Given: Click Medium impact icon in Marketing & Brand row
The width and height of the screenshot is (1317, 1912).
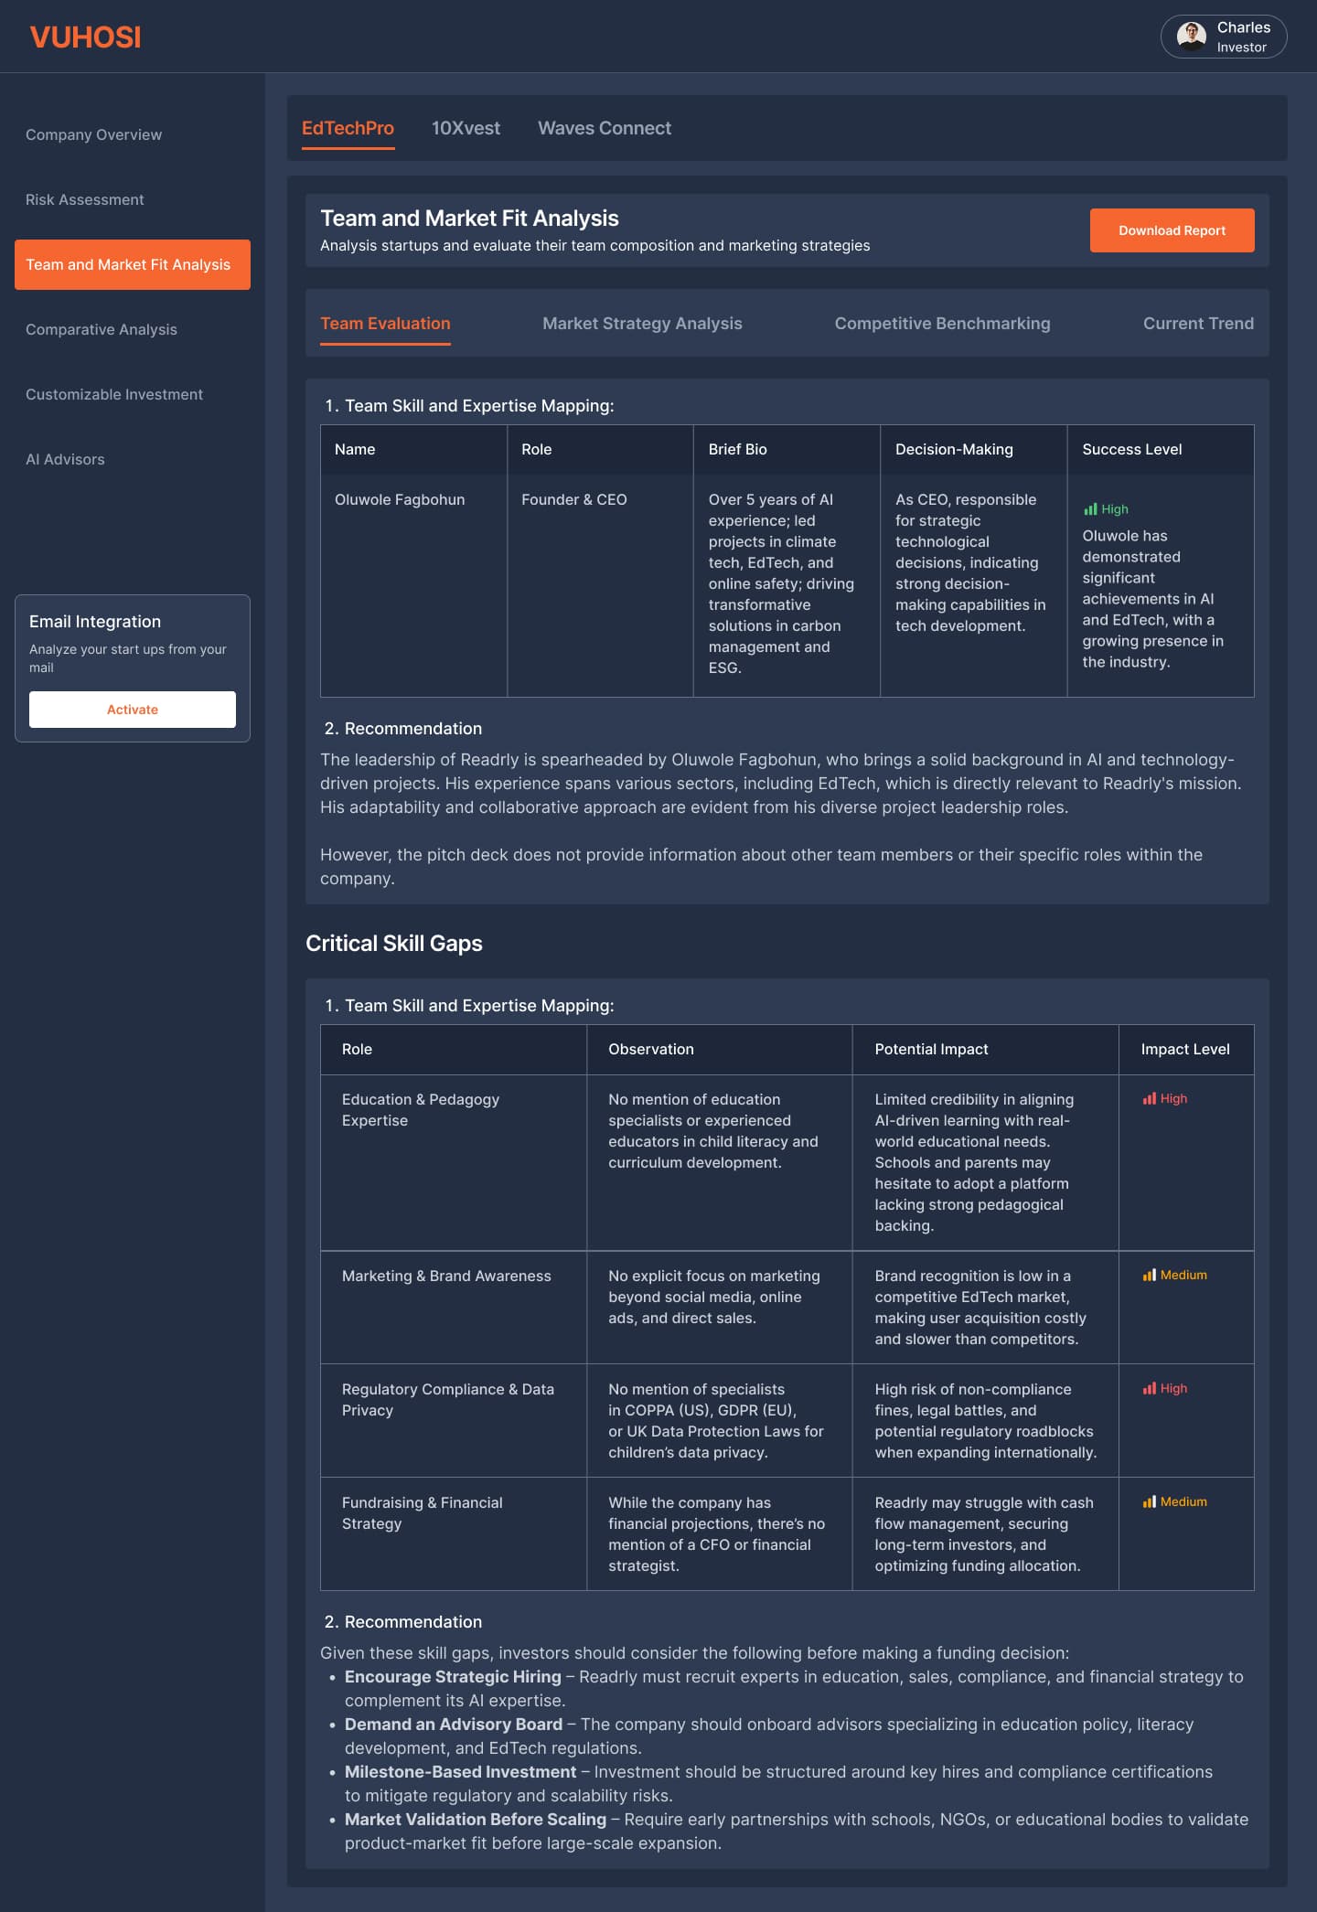Looking at the screenshot, I should point(1150,1276).
